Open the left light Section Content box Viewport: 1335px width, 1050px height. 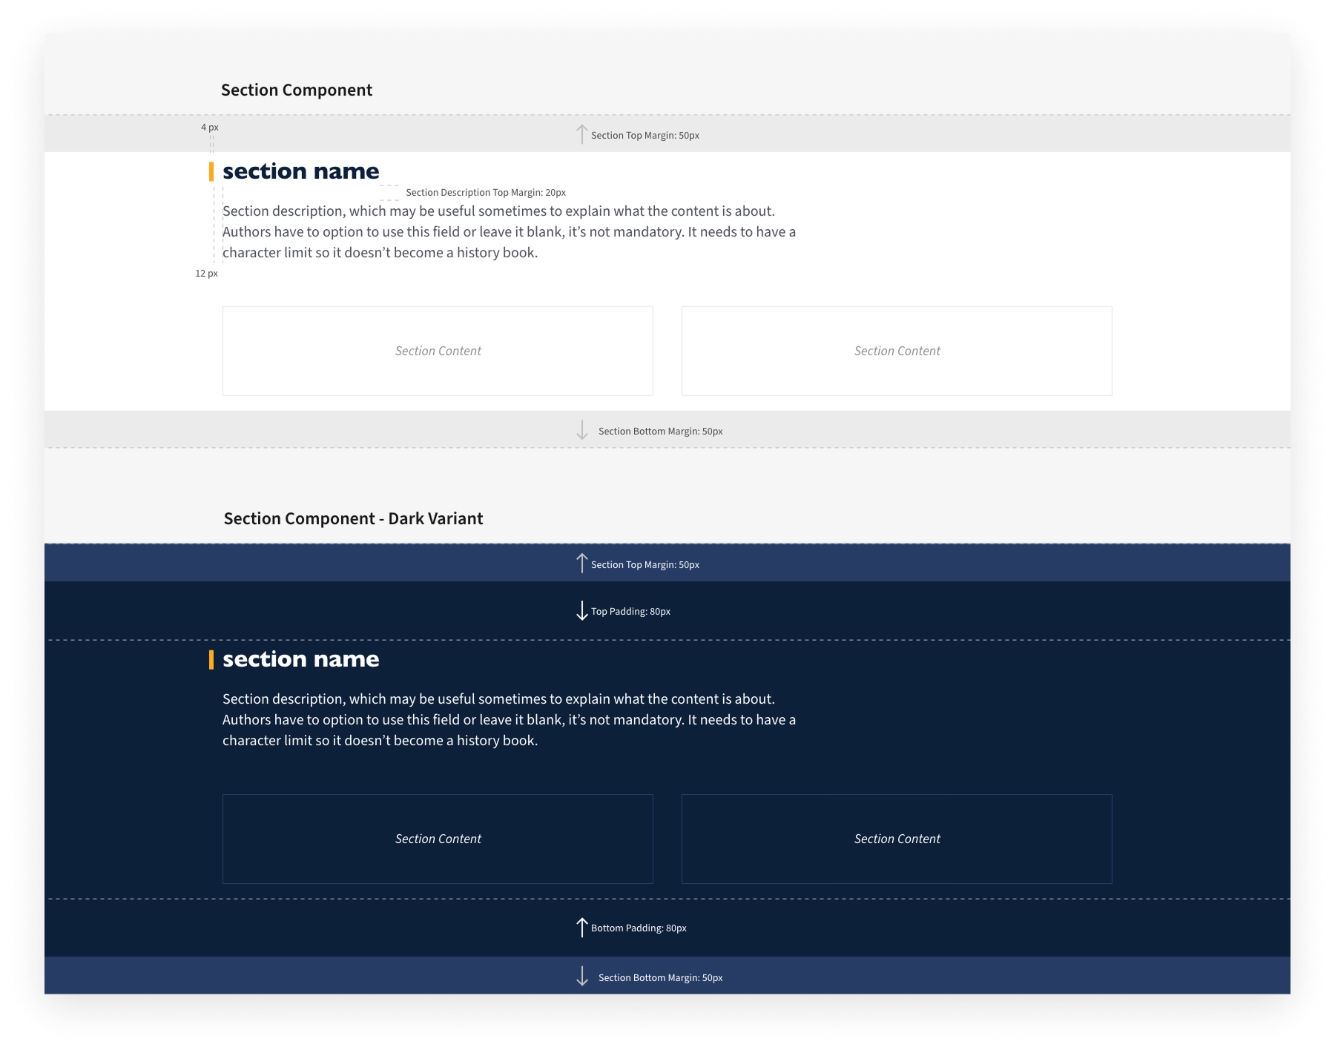[x=438, y=351]
